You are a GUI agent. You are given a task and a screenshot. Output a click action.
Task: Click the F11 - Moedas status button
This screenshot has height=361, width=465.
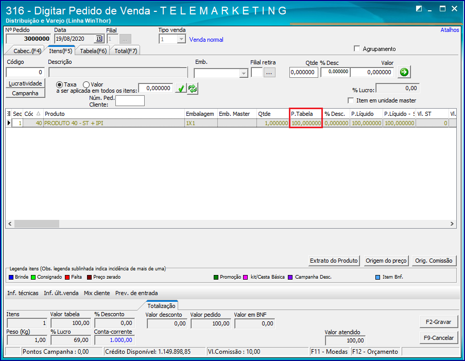(329, 352)
